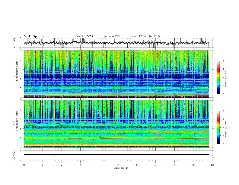Click the ch.1(V) axis label
The height and width of the screenshot is (185, 239).
pos(15,43)
